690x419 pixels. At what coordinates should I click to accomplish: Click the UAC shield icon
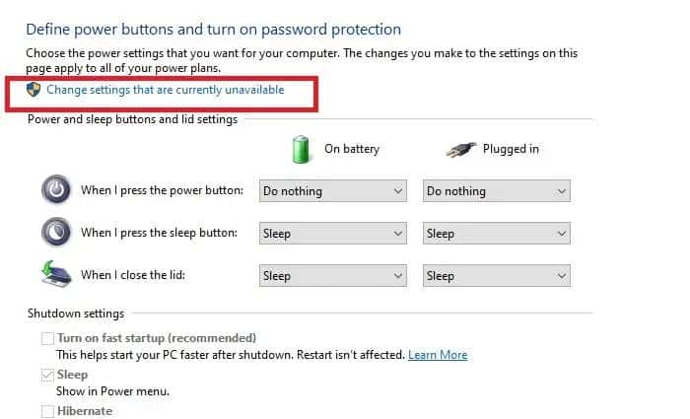point(34,90)
